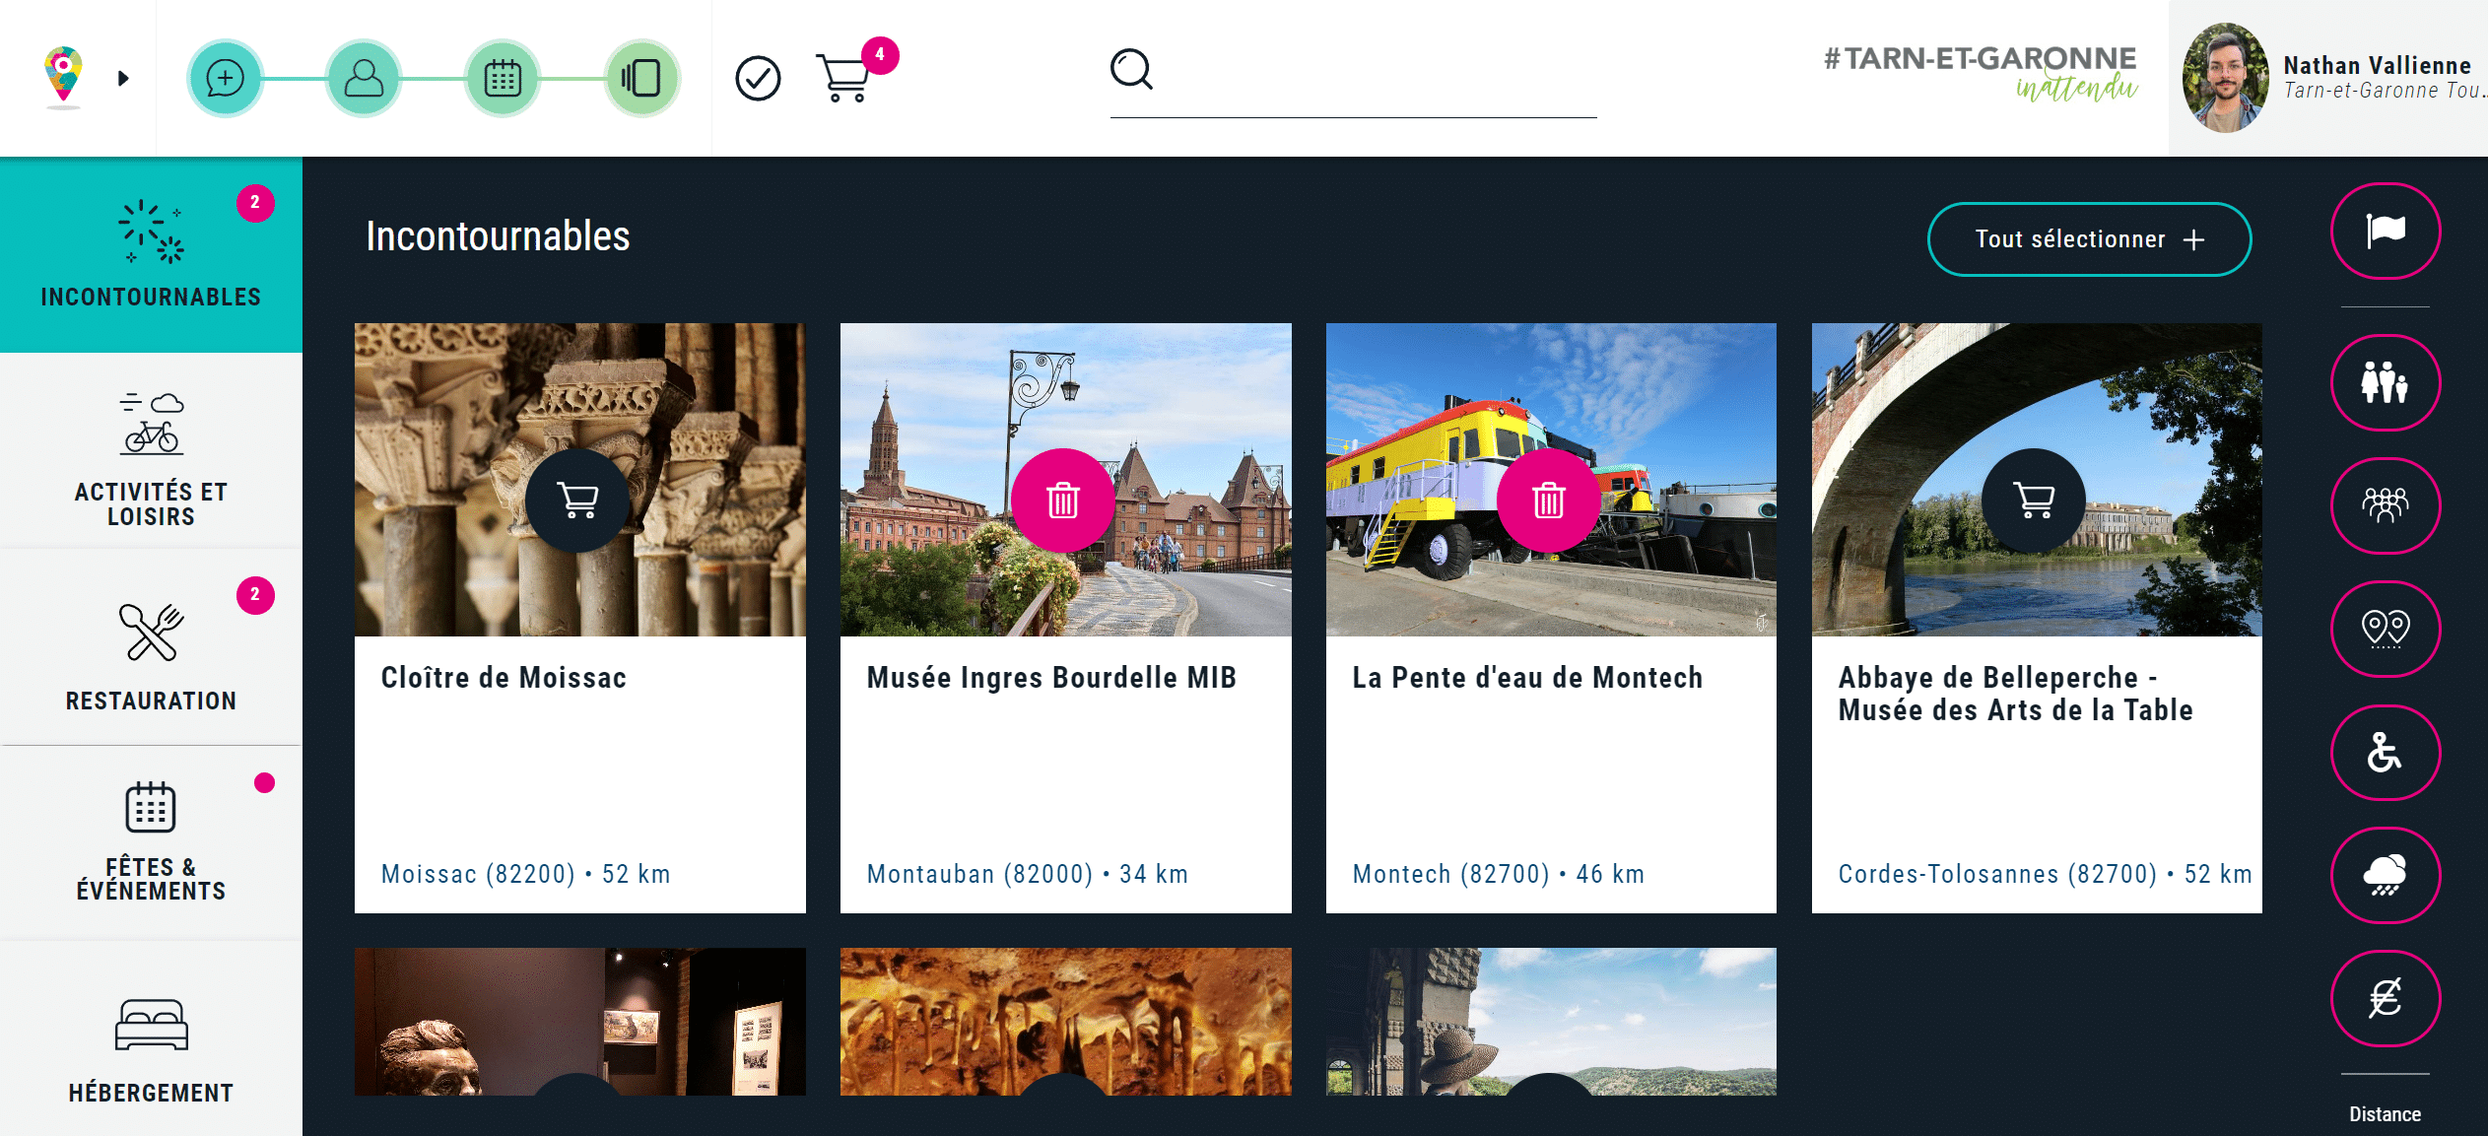Switch to the Restauration section
Image resolution: width=2488 pixels, height=1136 pixels.
[x=150, y=650]
